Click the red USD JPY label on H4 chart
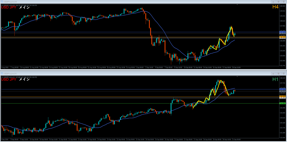The height and width of the screenshot is (142, 287). (x=9, y=8)
